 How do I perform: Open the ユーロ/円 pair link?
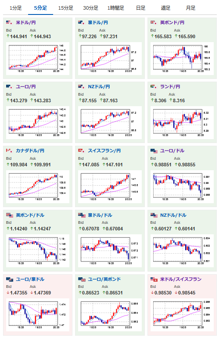pos(26,86)
